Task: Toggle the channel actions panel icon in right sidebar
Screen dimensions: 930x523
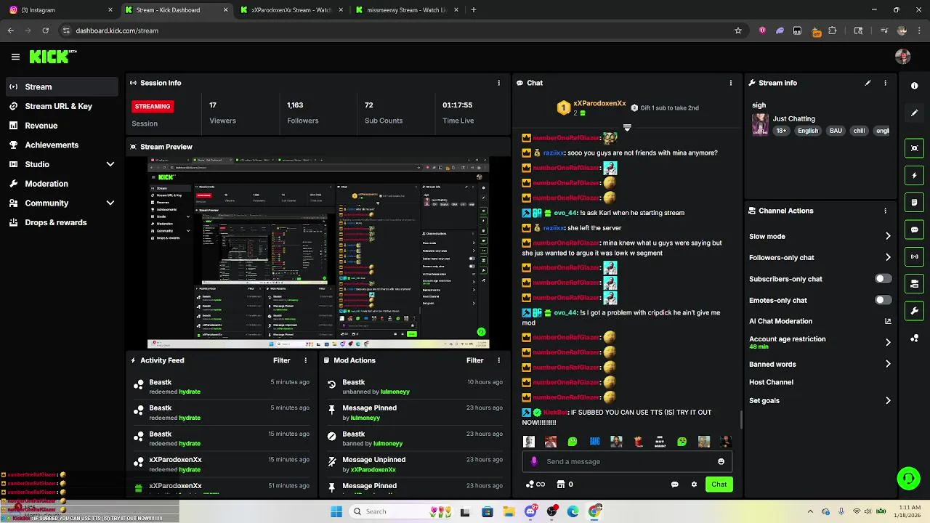Action: coord(915,284)
